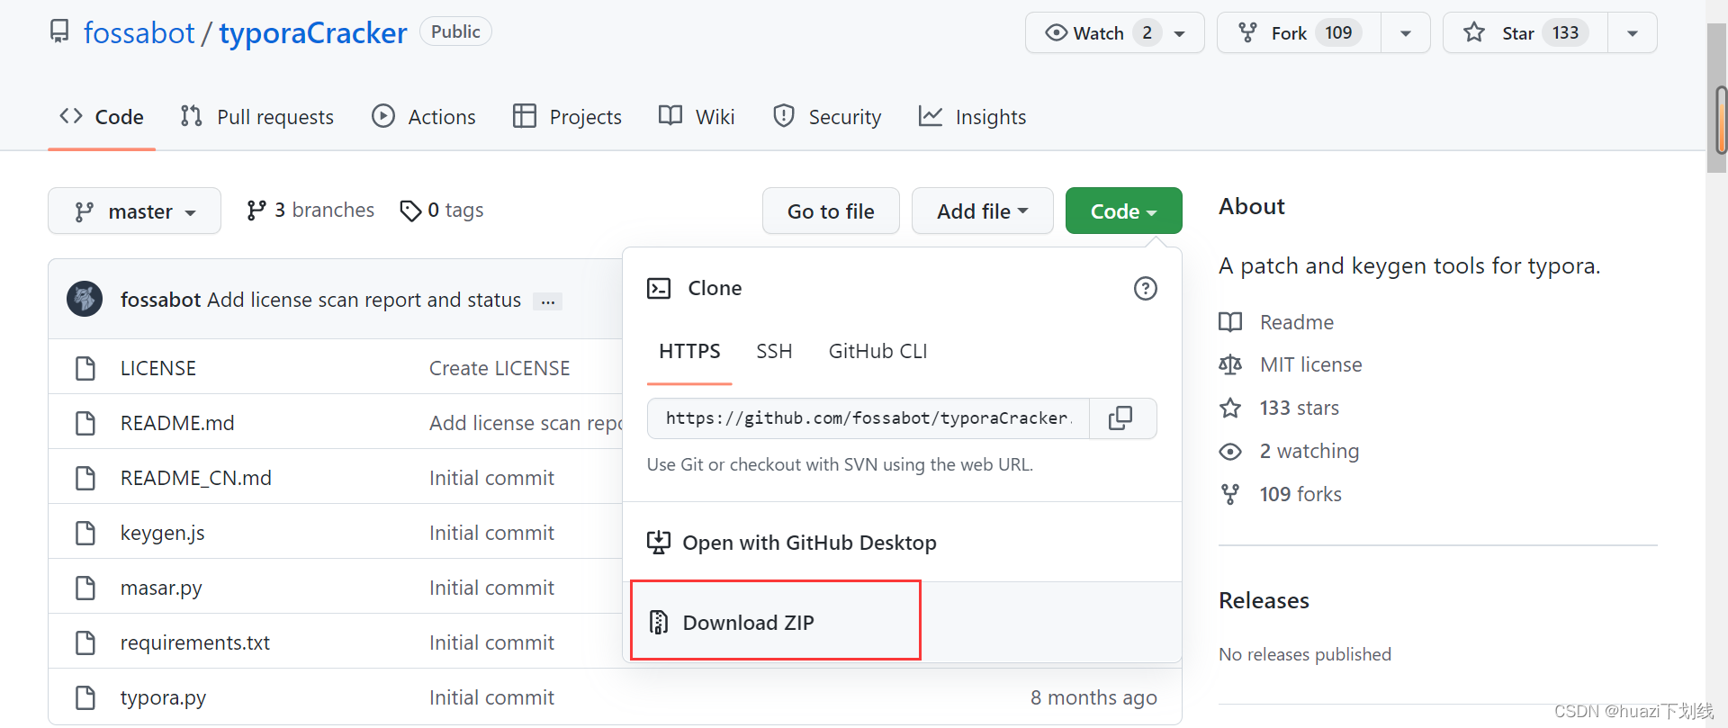
Task: Switch to the SSH clone tab
Action: click(x=774, y=352)
